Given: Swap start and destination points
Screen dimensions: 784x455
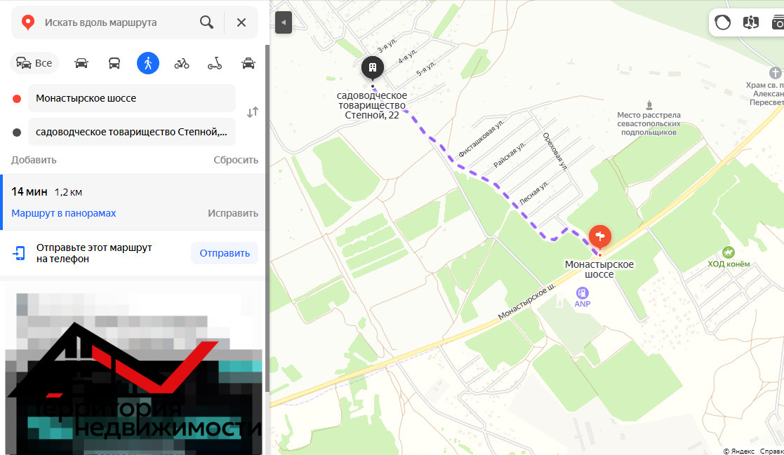Looking at the screenshot, I should click(x=253, y=112).
